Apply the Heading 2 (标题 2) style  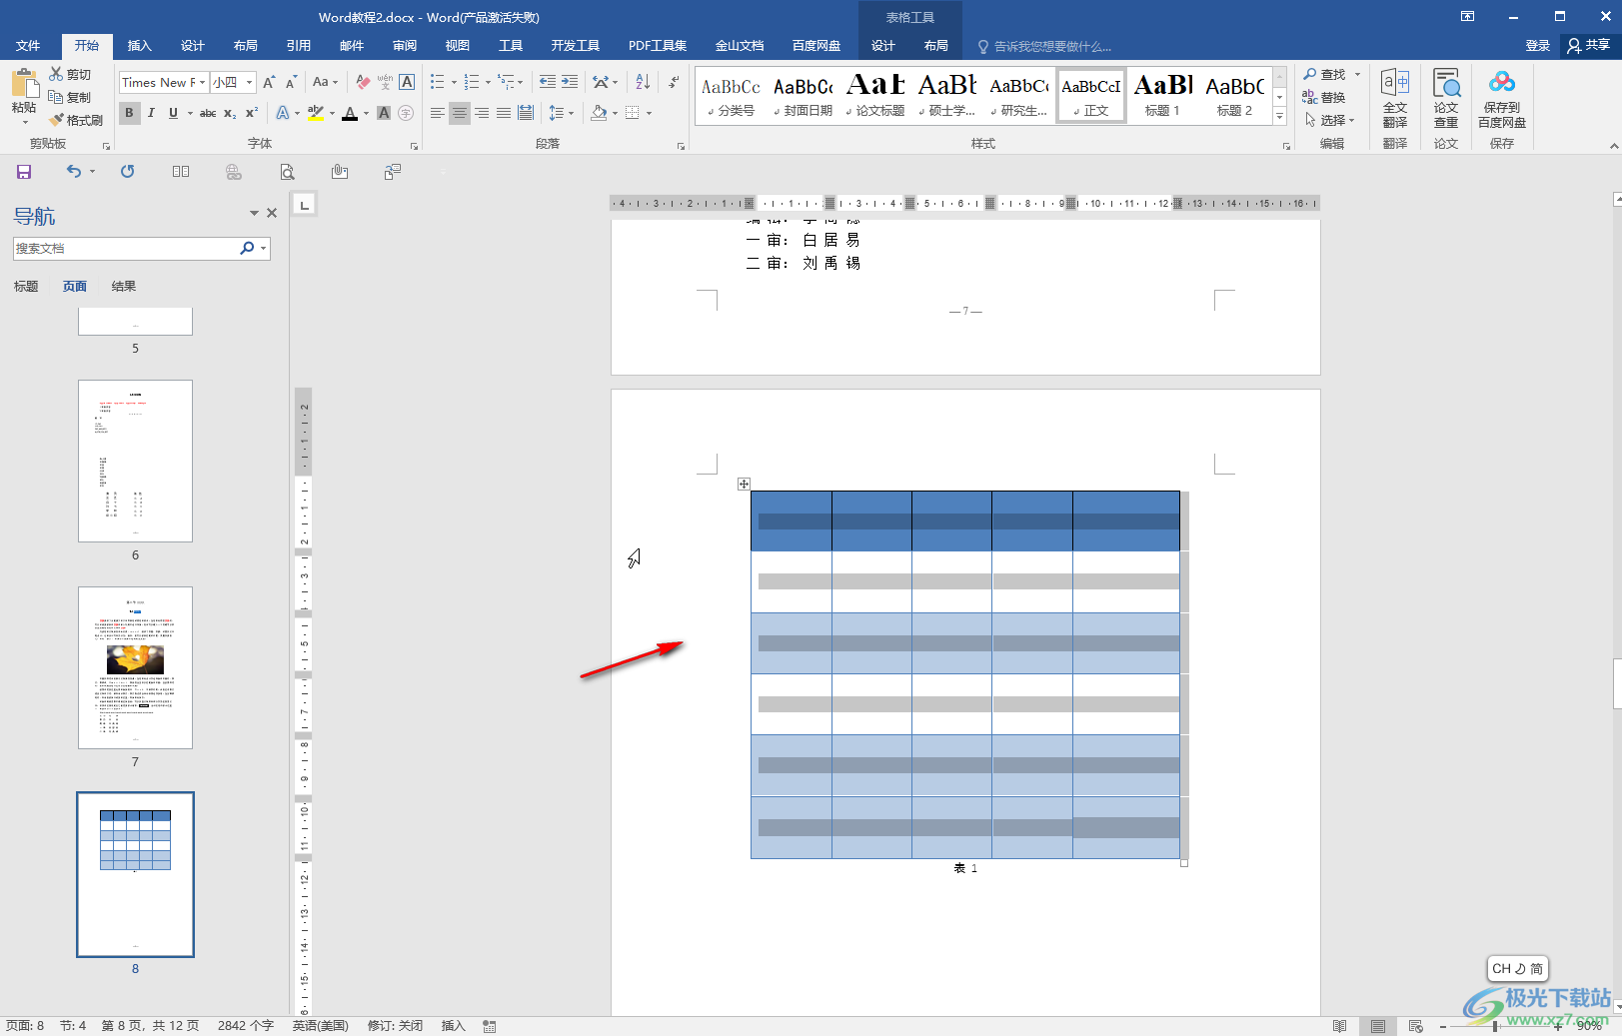pos(1234,96)
